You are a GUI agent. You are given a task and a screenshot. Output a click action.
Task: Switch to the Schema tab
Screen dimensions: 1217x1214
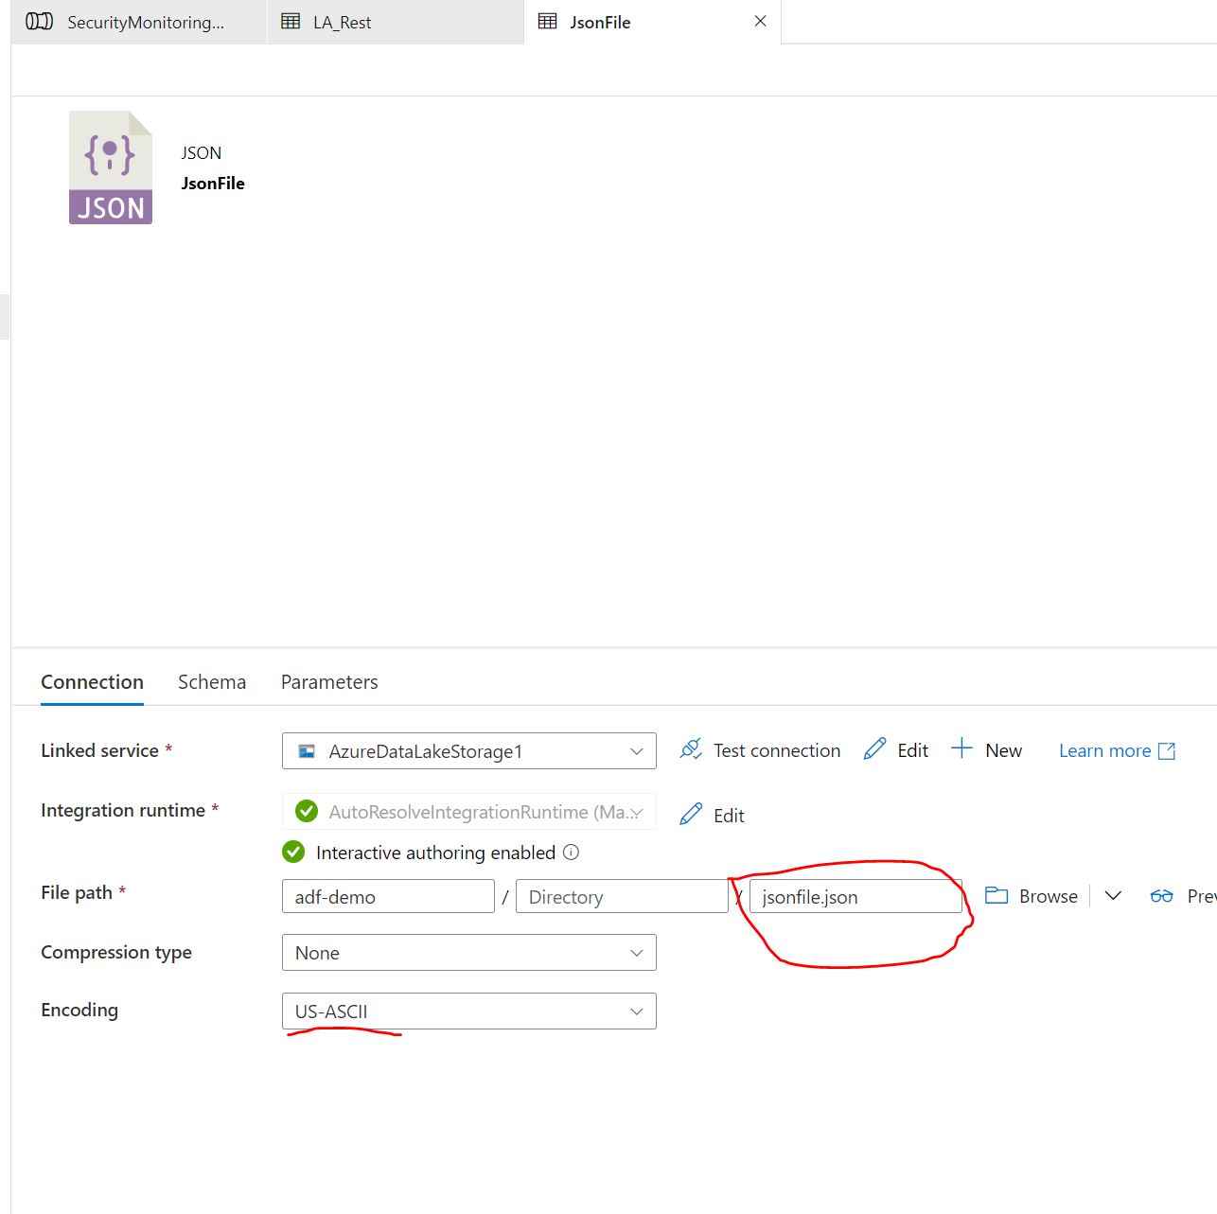(x=211, y=682)
